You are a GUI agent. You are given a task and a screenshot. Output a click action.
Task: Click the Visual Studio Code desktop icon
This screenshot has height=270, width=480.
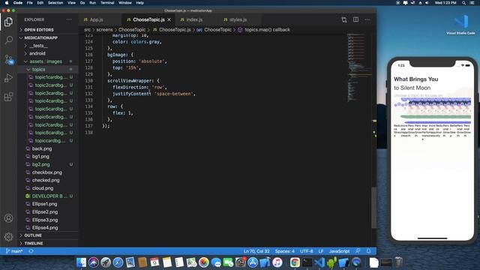pyautogui.click(x=460, y=25)
